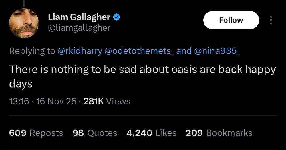Click the 13:16 timestamp
286x150 pixels.
(x=19, y=101)
